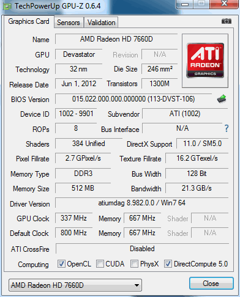Minimize the GPU-Z window

click(x=185, y=4)
